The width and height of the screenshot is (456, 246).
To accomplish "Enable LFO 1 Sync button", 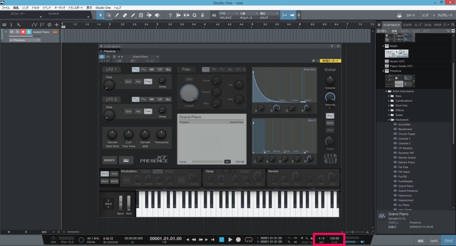I will [x=129, y=82].
